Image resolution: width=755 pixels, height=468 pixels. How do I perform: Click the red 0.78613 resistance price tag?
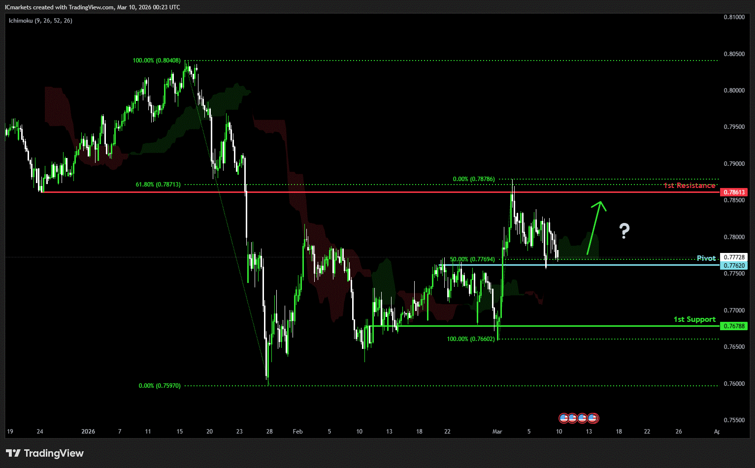pos(733,192)
